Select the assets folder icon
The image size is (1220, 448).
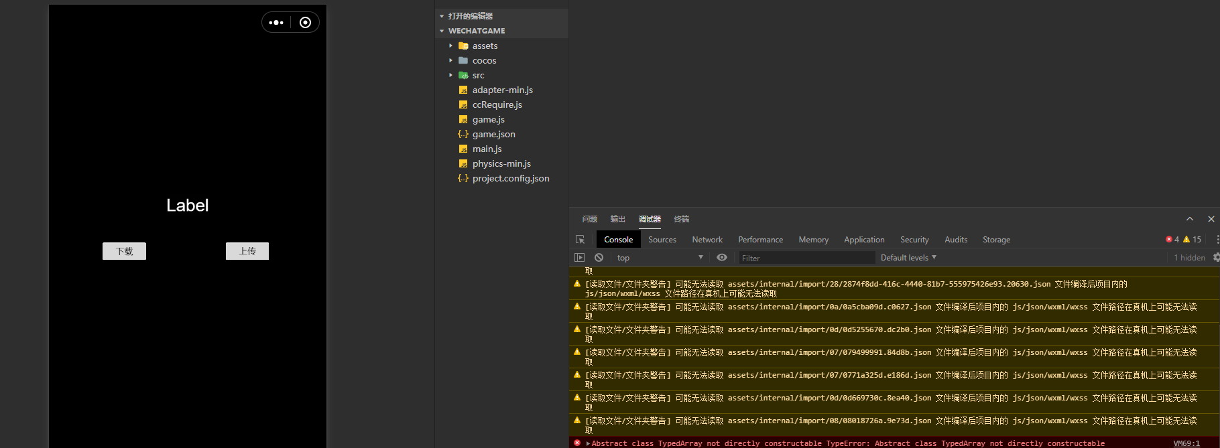tap(463, 46)
